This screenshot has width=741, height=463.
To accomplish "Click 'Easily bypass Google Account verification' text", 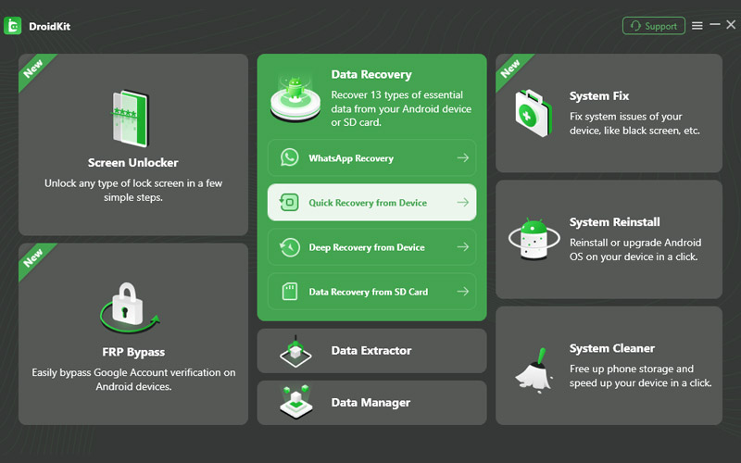I will (x=133, y=380).
